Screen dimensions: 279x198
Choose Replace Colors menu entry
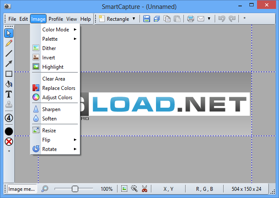[55, 88]
